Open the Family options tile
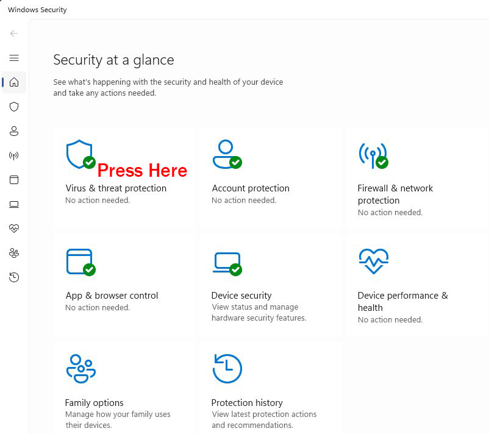Viewport: 489px width, 434px height. (124, 388)
